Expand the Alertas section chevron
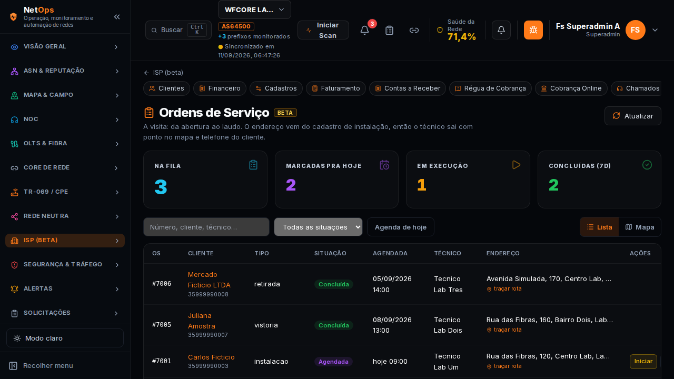The width and height of the screenshot is (674, 379). click(117, 289)
